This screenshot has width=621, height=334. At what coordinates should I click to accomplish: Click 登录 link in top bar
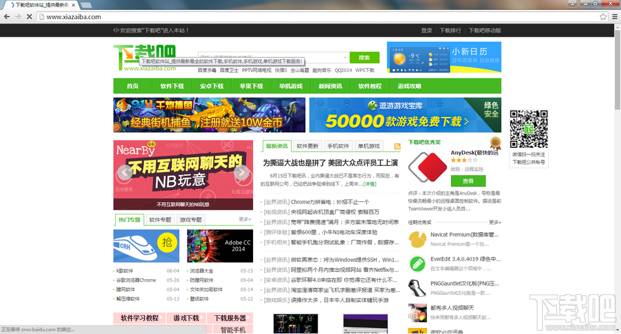pos(427,31)
